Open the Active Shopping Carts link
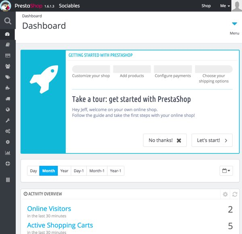 click(60, 225)
